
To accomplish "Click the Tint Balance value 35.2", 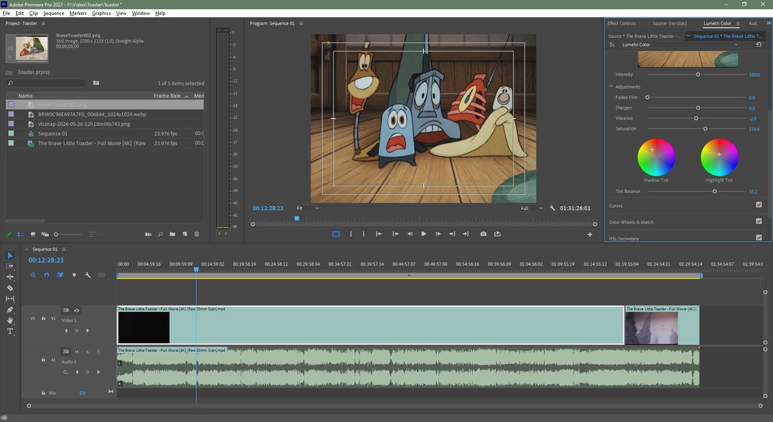I will tap(753, 192).
